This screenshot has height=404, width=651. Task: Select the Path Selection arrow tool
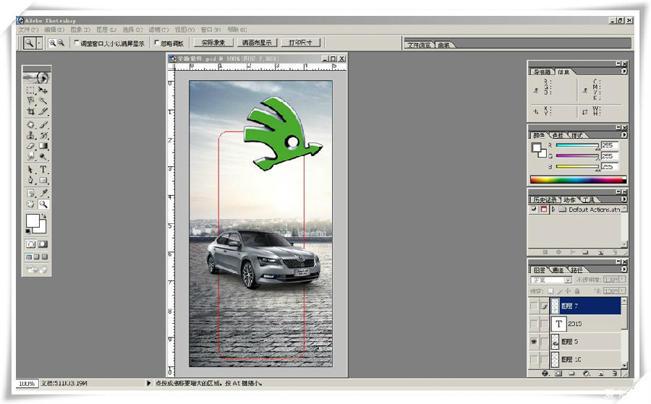pos(30,170)
